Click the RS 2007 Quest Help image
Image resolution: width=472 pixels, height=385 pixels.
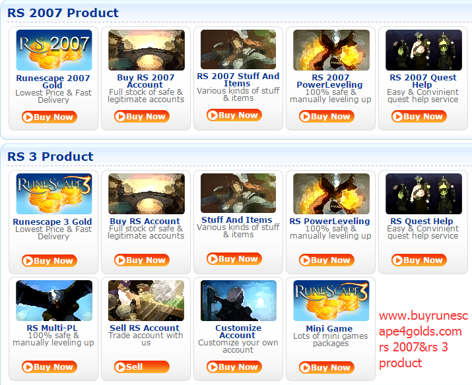click(x=424, y=50)
